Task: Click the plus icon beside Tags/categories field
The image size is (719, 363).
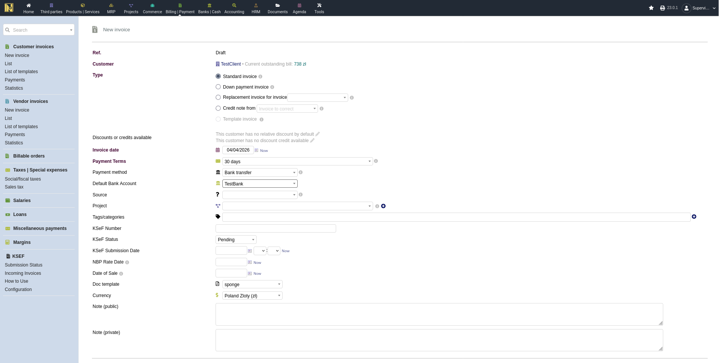Action: (694, 217)
